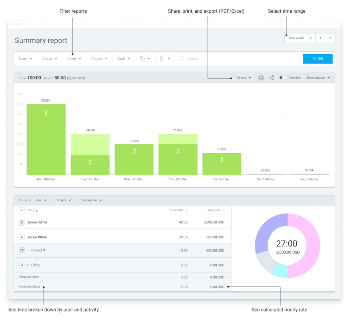Open the billability dollar filter icon

(x=164, y=59)
